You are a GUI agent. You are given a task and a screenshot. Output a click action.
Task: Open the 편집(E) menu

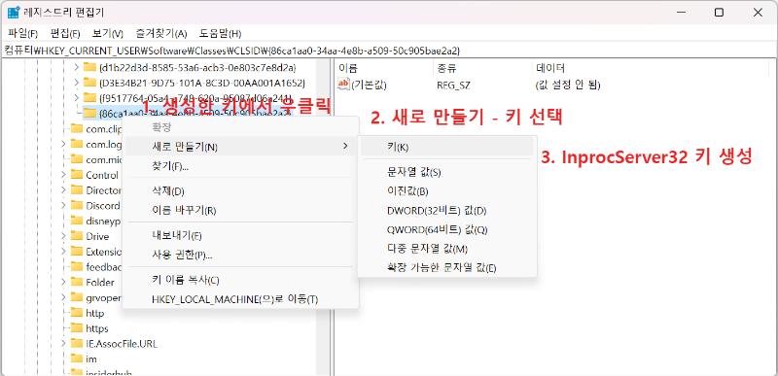pos(65,34)
